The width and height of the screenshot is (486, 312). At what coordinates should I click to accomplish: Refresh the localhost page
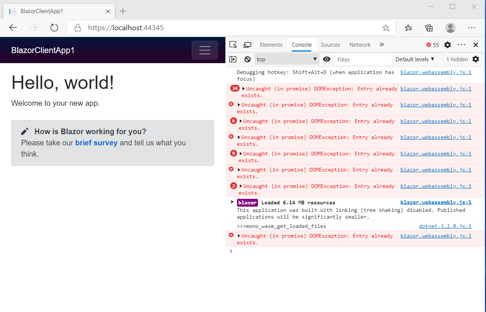click(54, 27)
